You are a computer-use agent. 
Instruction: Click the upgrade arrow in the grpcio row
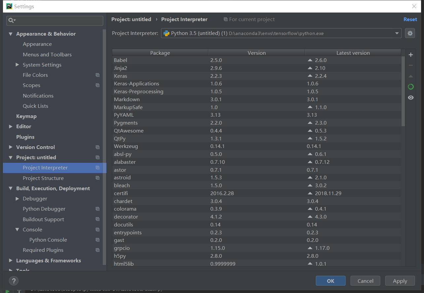click(x=310, y=248)
